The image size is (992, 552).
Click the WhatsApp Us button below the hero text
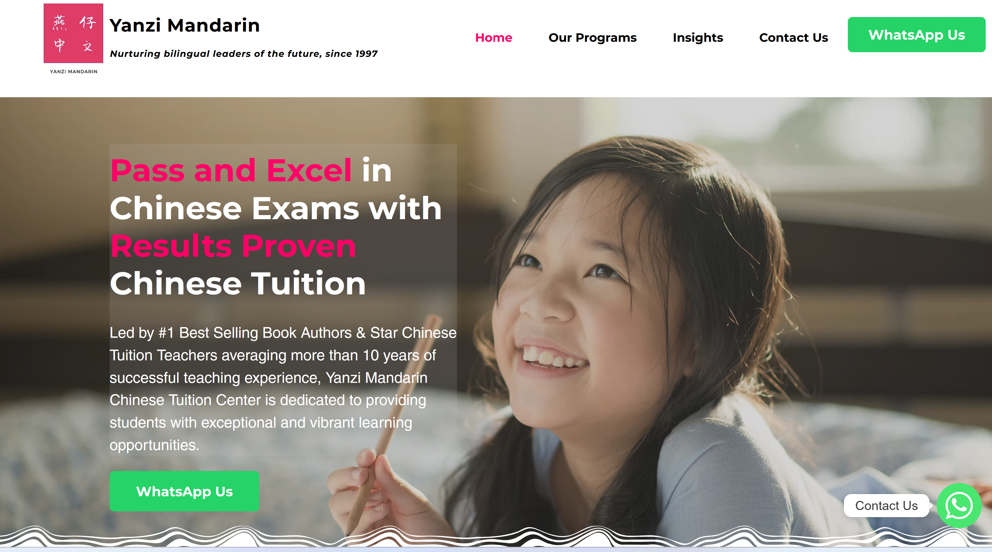pos(185,491)
